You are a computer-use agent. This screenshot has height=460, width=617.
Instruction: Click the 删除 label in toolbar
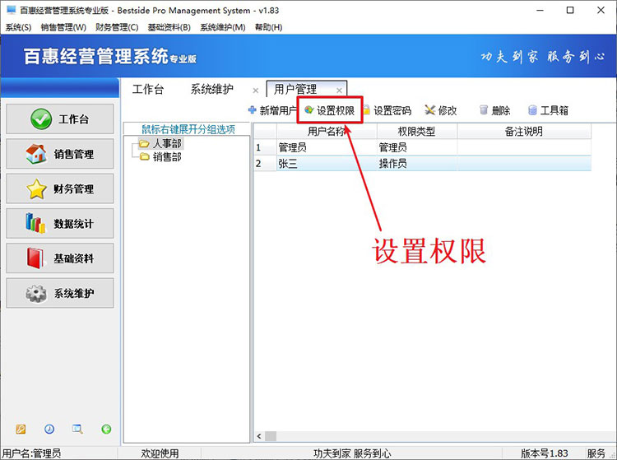click(501, 110)
